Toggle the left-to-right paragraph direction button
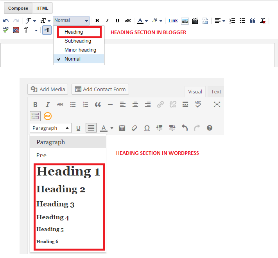 [x=47, y=30]
